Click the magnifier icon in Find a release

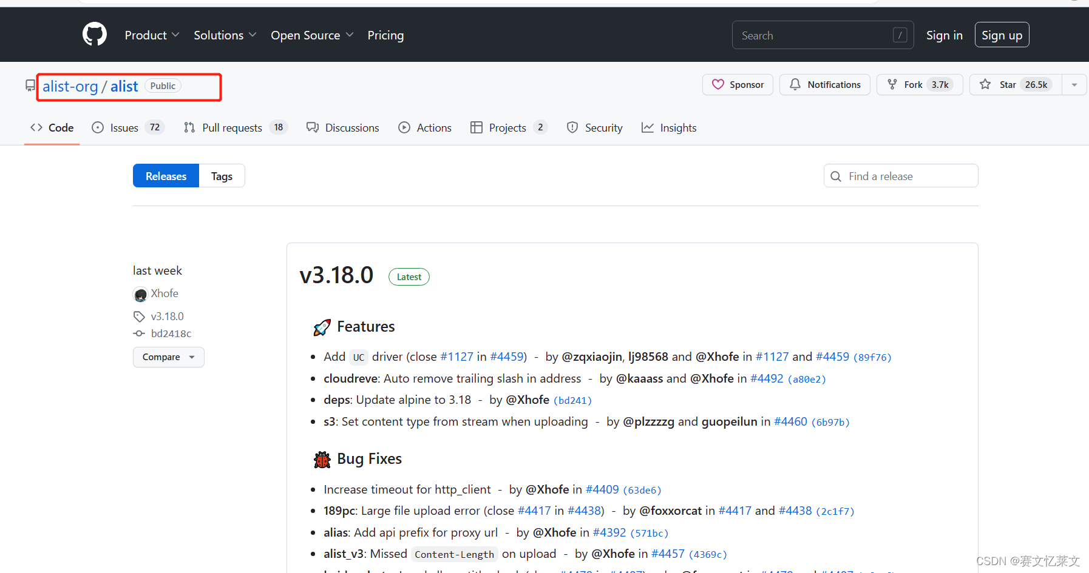[836, 176]
